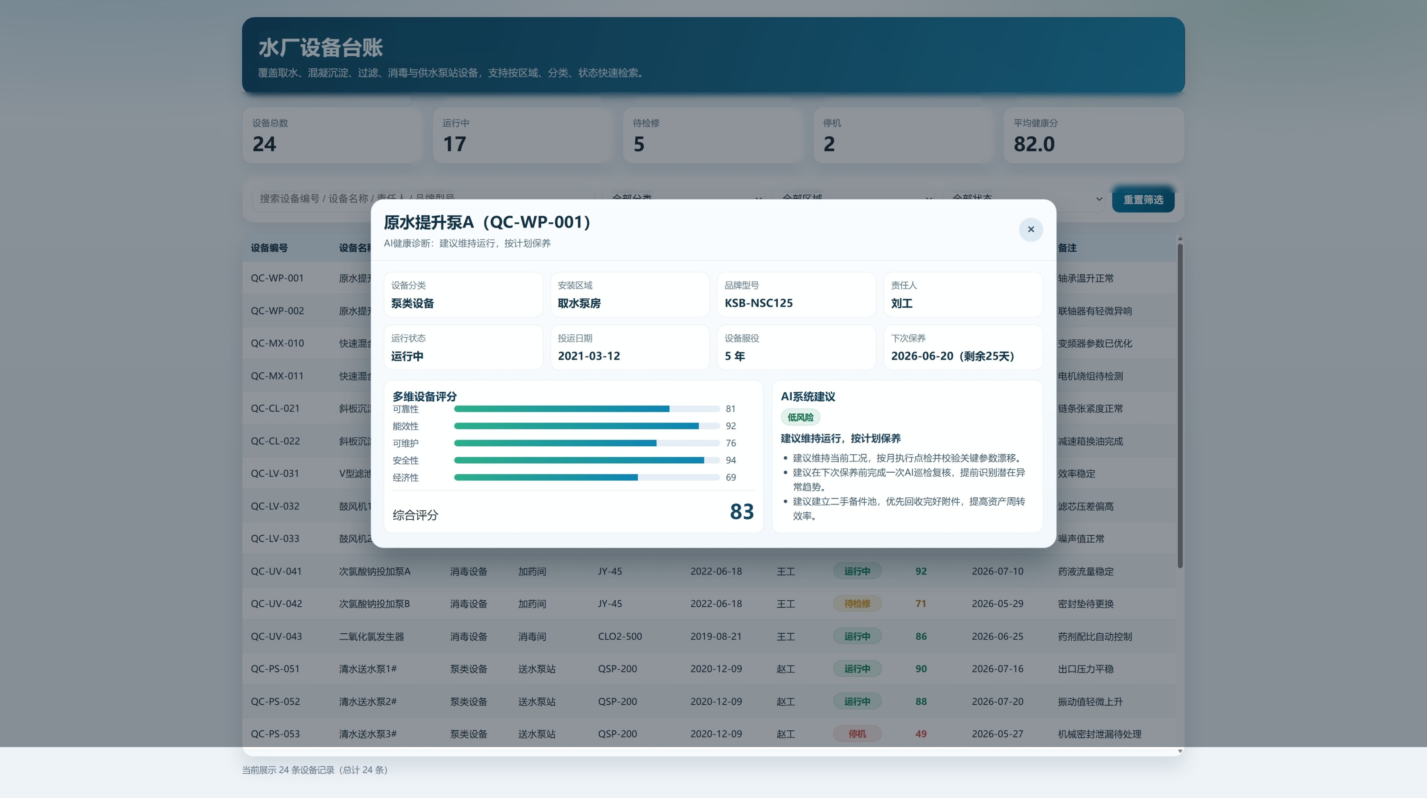1427x798 pixels.
Task: Click the note 联轴器有轻微异响
Action: (x=1095, y=311)
